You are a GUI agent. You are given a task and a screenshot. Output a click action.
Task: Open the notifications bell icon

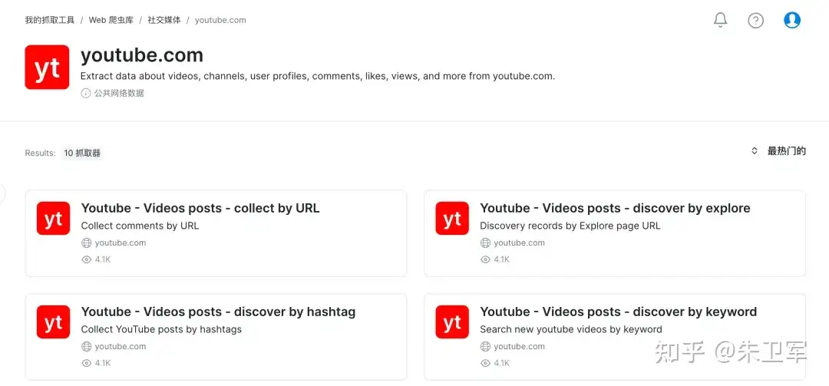(720, 20)
